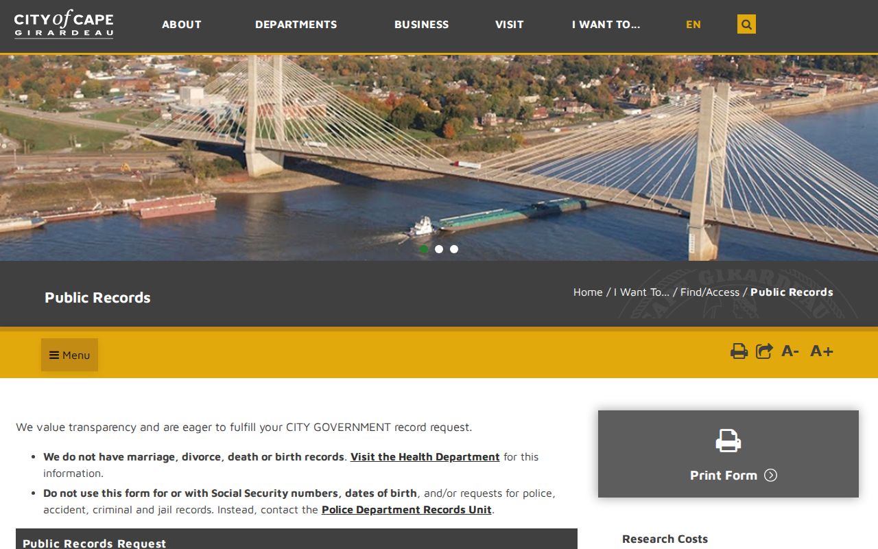This screenshot has height=549, width=878.
Task: Decrease font size with A- button
Action: pyautogui.click(x=790, y=351)
